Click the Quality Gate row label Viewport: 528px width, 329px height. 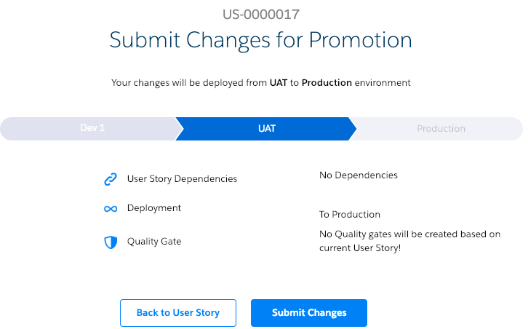(154, 242)
